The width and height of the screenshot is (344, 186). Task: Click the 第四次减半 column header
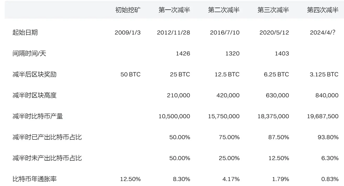pyautogui.click(x=323, y=10)
